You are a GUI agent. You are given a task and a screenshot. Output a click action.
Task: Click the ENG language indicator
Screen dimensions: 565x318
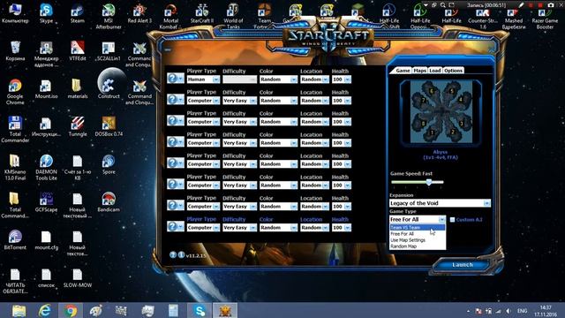[x=522, y=310]
